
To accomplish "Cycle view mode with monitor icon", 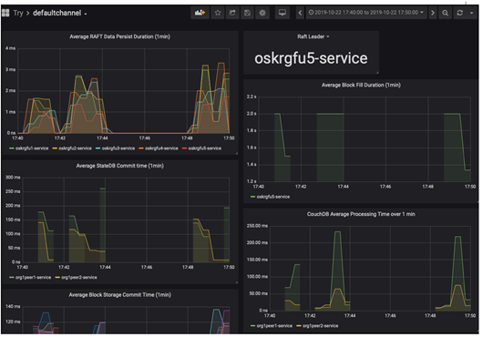I will pos(283,13).
